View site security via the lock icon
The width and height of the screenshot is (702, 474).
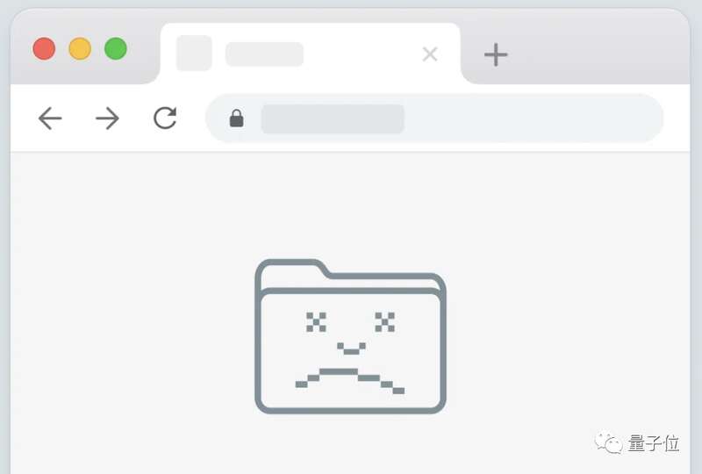tap(236, 118)
